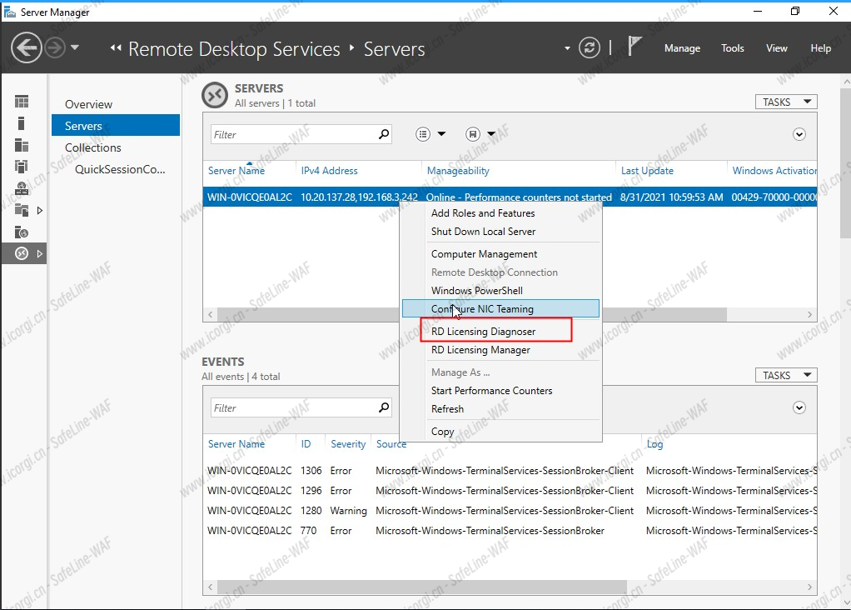Open the breadcrumb dropdown arrow near Refresh
The height and width of the screenshot is (610, 851).
pyautogui.click(x=567, y=48)
